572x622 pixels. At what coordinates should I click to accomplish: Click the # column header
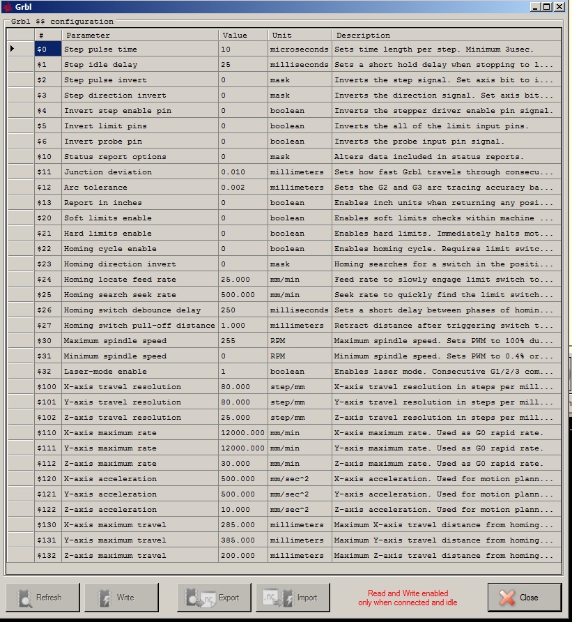(x=48, y=35)
